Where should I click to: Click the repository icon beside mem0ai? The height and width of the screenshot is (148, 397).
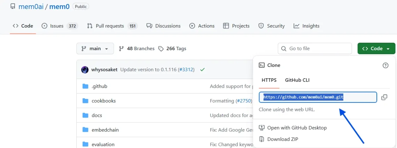[13, 6]
